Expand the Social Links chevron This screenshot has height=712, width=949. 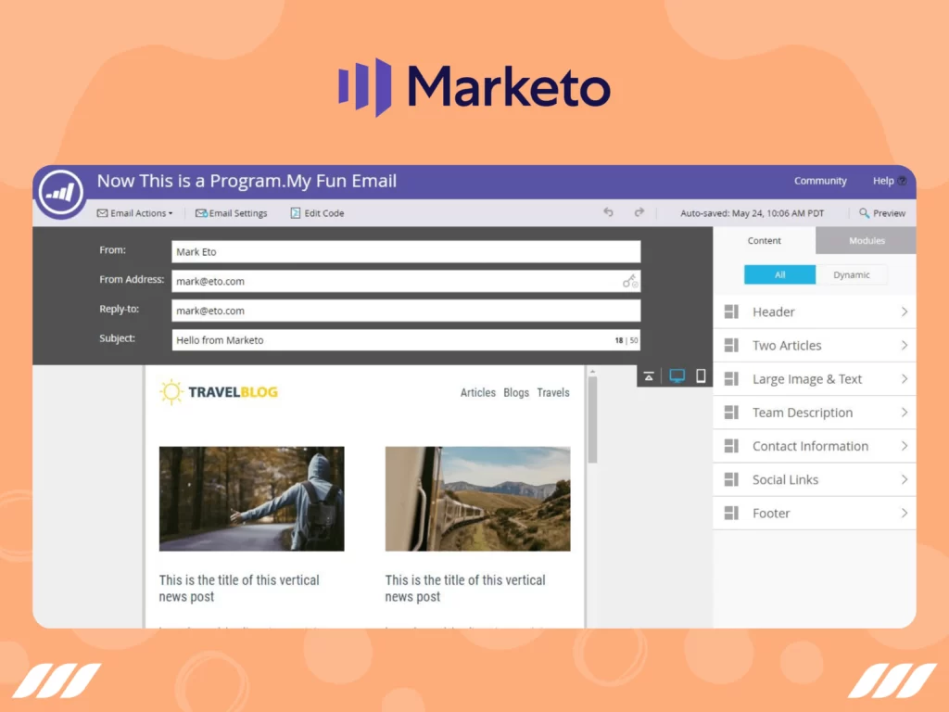[x=905, y=479]
